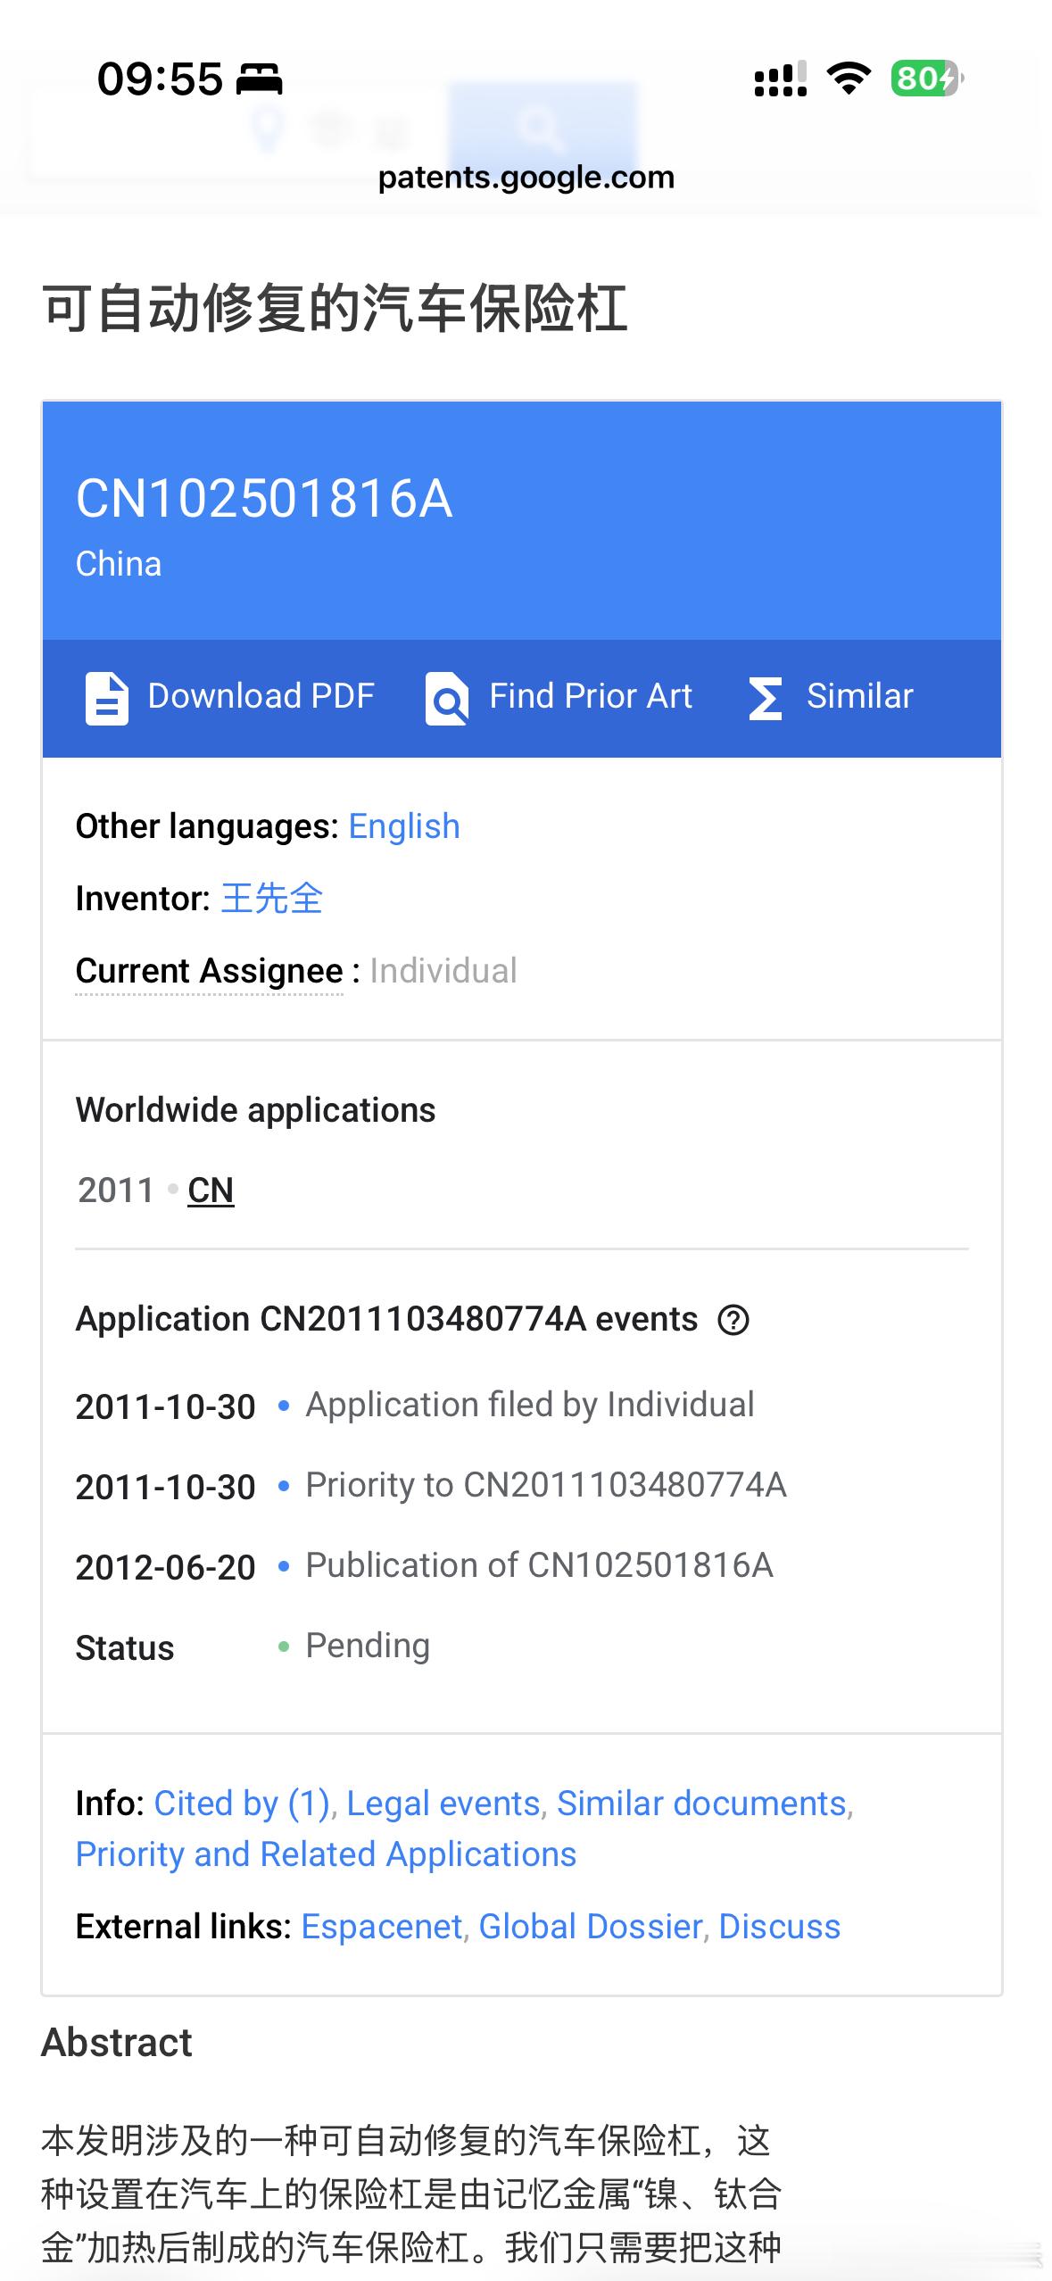
Task: Click Find Prior Art label
Action: click(x=591, y=696)
